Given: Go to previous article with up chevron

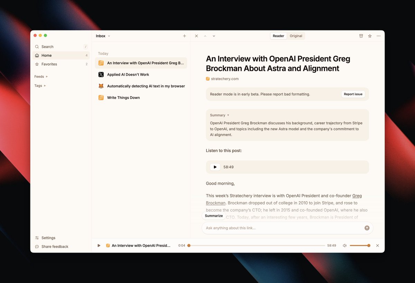Looking at the screenshot, I should click(205, 36).
